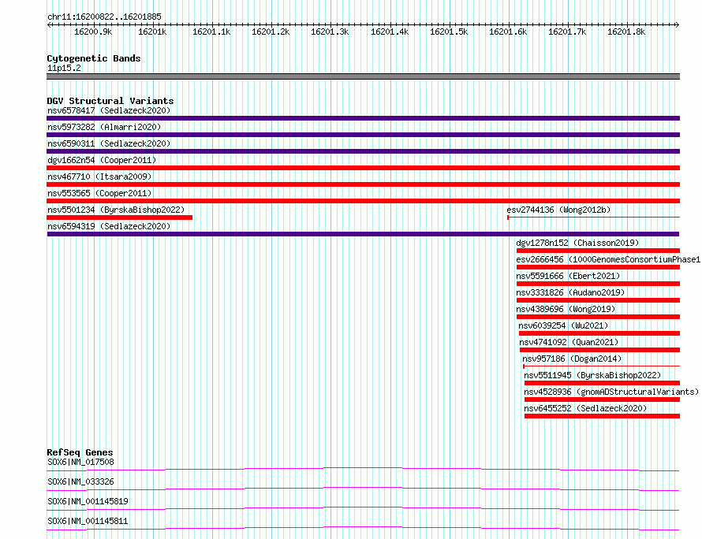Click the purple bar under nsv6590311
The width and height of the screenshot is (702, 539).
[x=363, y=151]
